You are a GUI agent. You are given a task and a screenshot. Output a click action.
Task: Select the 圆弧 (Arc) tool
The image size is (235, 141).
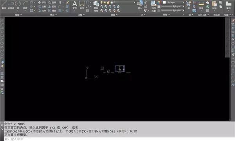click(x=25, y=5)
